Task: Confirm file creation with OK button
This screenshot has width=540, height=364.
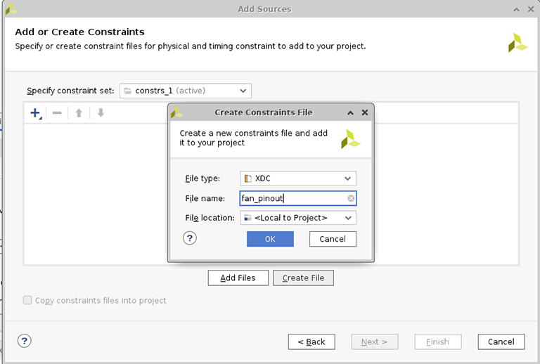Action: click(270, 239)
